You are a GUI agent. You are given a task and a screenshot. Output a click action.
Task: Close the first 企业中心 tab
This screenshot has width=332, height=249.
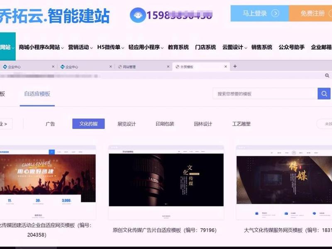pos(53,67)
